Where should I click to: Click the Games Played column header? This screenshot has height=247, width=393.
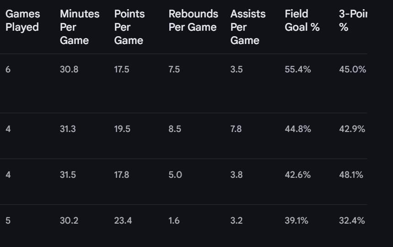[23, 21]
